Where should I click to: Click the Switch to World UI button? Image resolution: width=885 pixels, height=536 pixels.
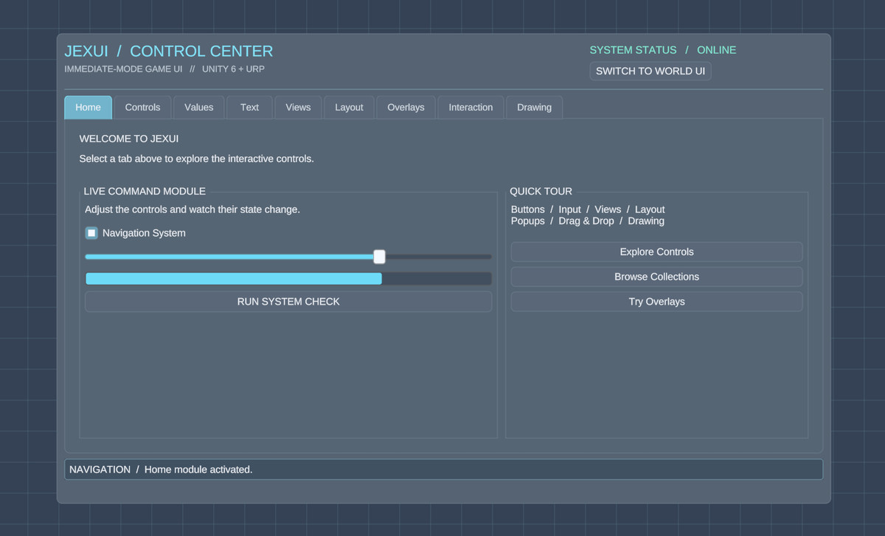tap(650, 72)
